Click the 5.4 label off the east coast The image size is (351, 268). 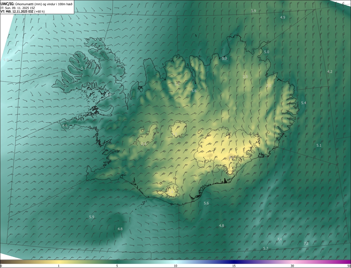pyautogui.click(x=304, y=103)
